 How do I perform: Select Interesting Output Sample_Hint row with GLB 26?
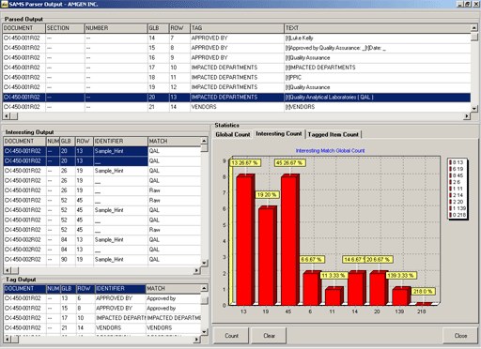[x=102, y=171]
